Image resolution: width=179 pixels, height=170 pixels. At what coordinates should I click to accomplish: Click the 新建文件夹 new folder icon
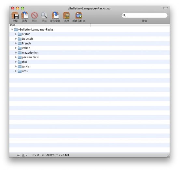click(x=79, y=15)
